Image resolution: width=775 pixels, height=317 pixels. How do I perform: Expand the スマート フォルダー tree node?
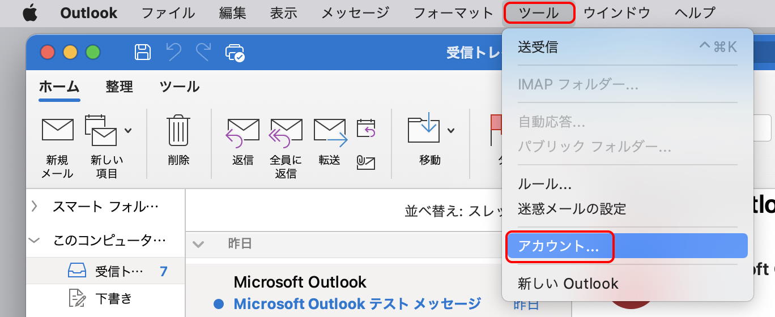pos(35,207)
